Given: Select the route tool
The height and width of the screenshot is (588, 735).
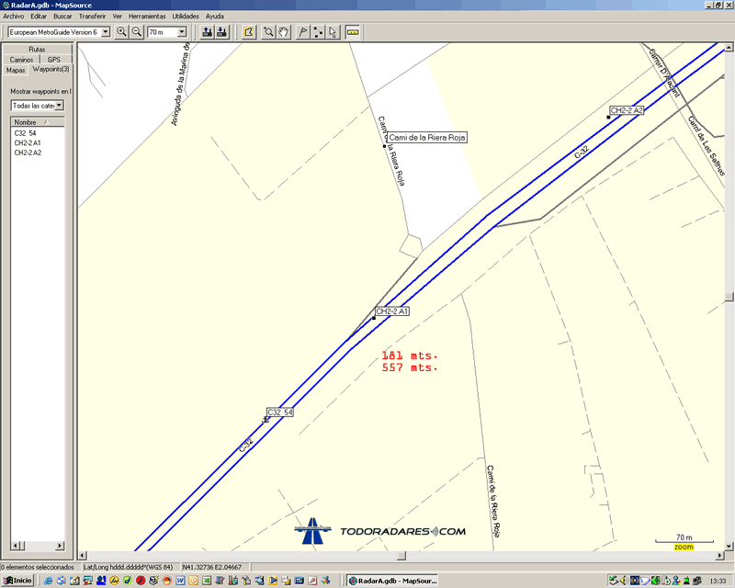Looking at the screenshot, I should coord(318,32).
